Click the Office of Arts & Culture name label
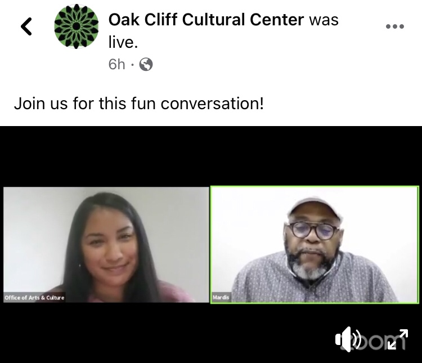422x363 pixels. pyautogui.click(x=34, y=298)
